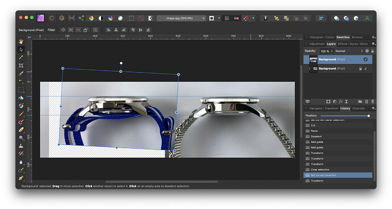Click Align Bottom button in context toolbar
392x209 pixels.
coord(148,30)
